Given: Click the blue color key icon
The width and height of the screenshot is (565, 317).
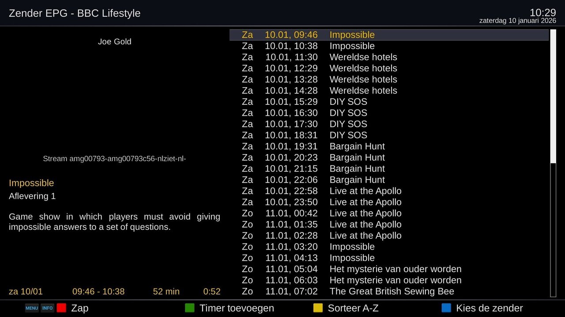Looking at the screenshot, I should (446, 308).
